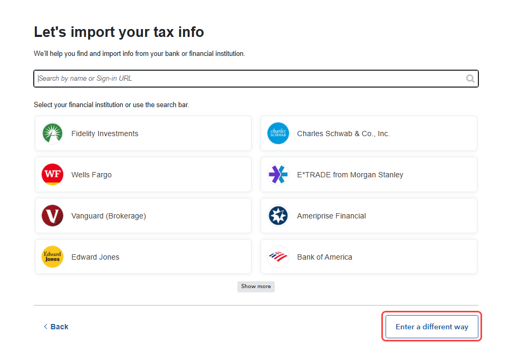Go Back to the previous step
519x362 pixels.
coord(56,327)
